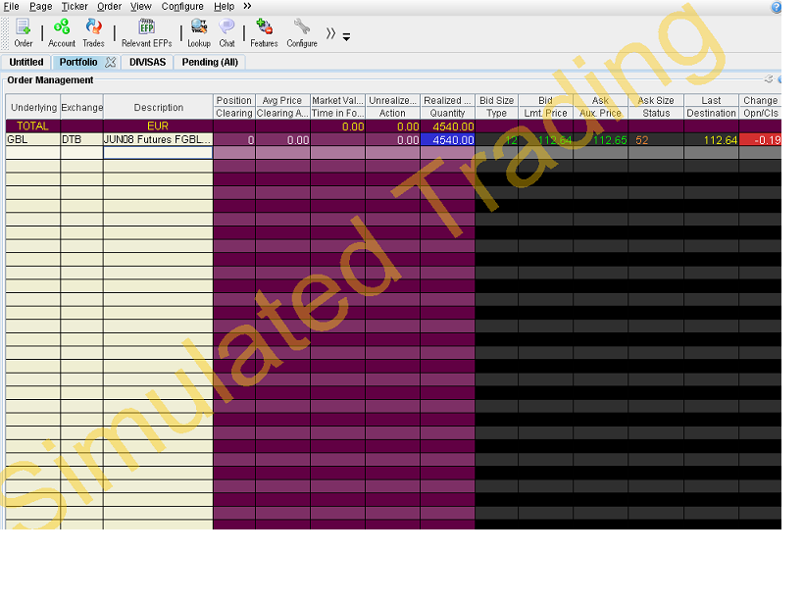Click the Status sub-header
The image size is (804, 603).
(x=656, y=113)
